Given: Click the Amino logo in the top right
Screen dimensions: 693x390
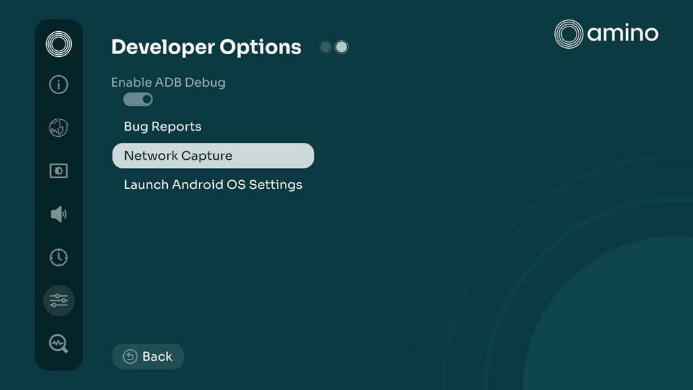Looking at the screenshot, I should click(x=606, y=33).
